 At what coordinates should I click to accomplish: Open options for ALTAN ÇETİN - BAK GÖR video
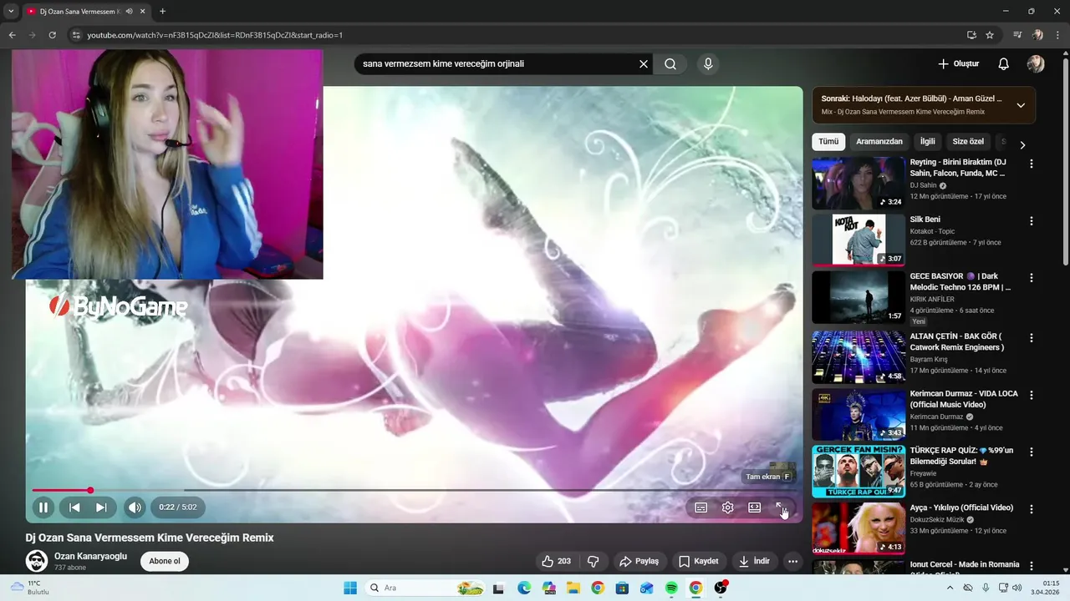click(x=1031, y=338)
